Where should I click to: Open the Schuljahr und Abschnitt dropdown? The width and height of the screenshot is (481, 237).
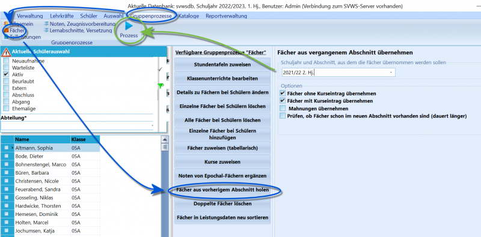391,73
